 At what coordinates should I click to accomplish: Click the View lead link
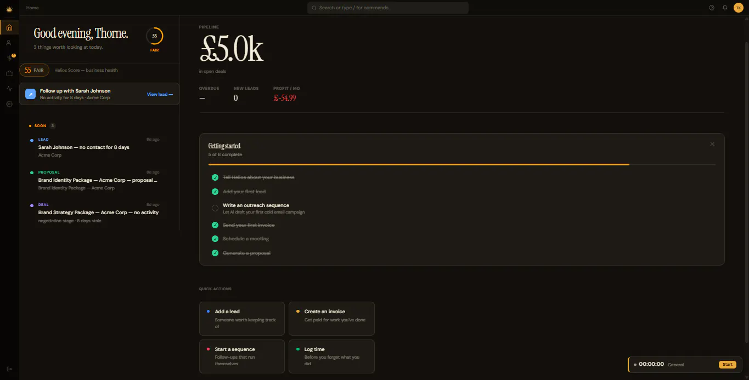(x=160, y=94)
